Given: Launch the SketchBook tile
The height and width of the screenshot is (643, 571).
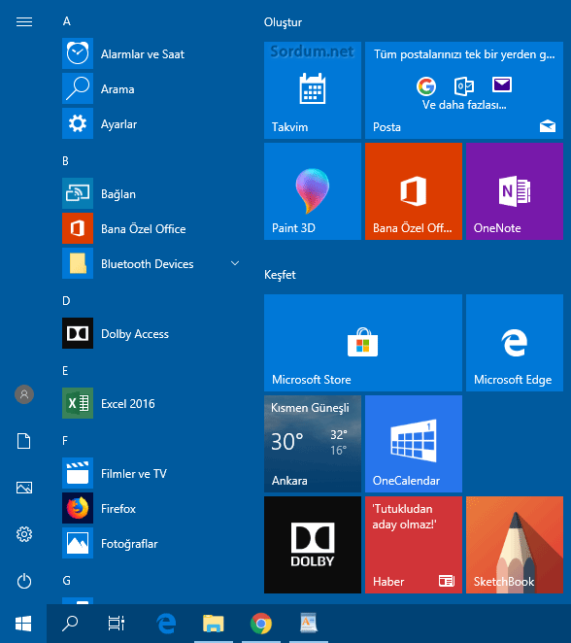Looking at the screenshot, I should pos(515,545).
